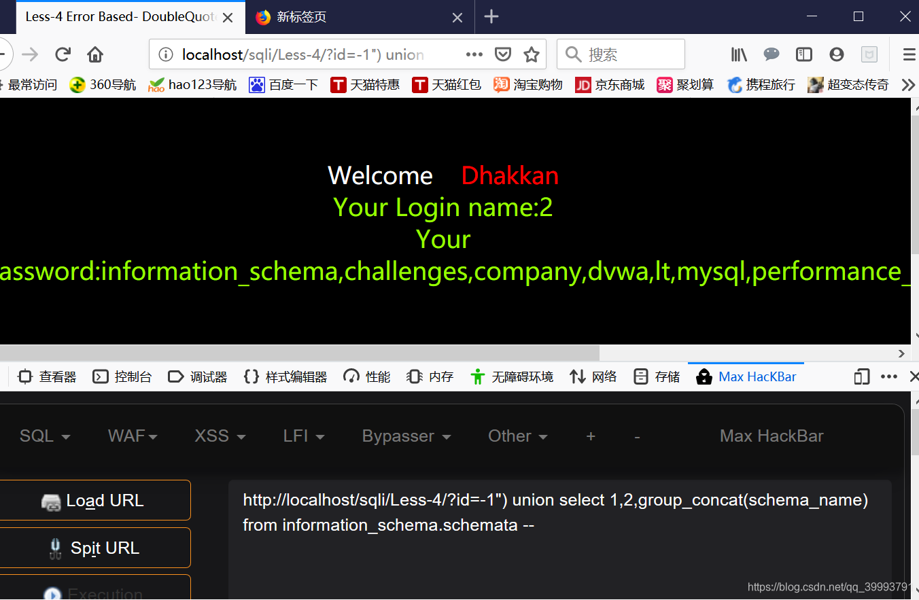The height and width of the screenshot is (600, 919).
Task: Open devtools three-dot options
Action: (x=889, y=376)
